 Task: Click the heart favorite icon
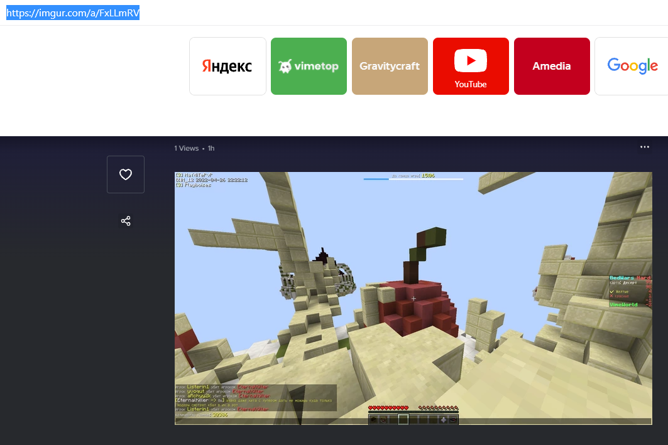click(125, 174)
